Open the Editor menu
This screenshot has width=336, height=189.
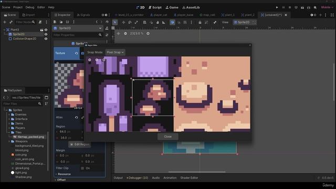pyautogui.click(x=41, y=7)
